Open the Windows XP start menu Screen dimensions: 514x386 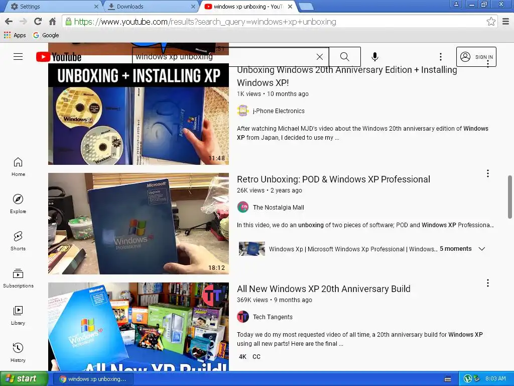[x=24, y=379]
